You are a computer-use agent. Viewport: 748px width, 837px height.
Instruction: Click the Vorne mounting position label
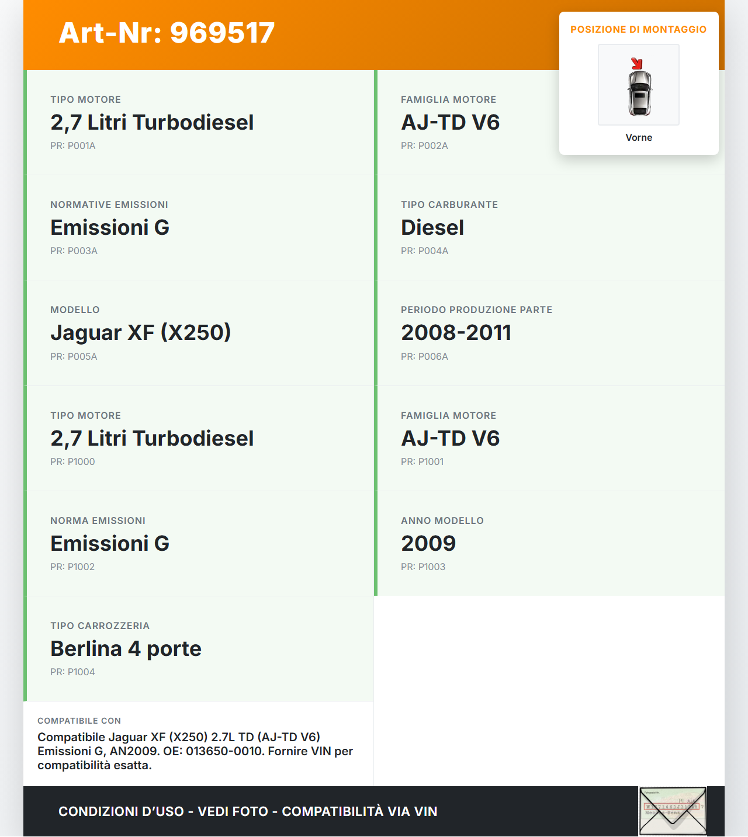[638, 137]
